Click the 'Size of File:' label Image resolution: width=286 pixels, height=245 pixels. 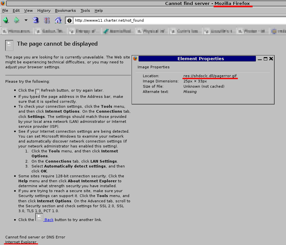tap(153, 86)
